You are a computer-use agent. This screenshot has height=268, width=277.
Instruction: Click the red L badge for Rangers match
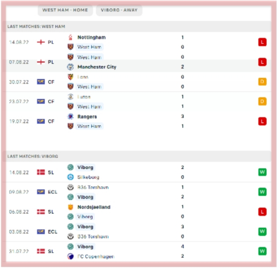(x=262, y=122)
